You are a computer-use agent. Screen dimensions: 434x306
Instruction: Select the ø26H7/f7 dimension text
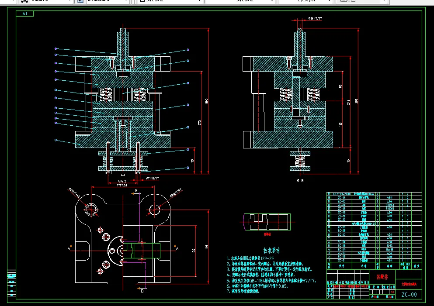(176, 193)
